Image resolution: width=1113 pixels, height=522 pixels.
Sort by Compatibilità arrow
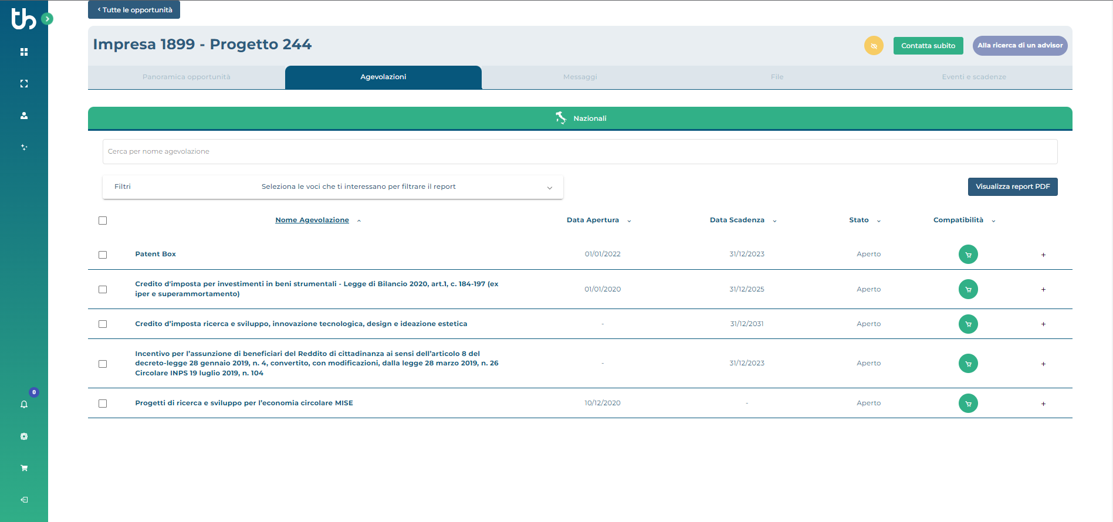coord(993,221)
